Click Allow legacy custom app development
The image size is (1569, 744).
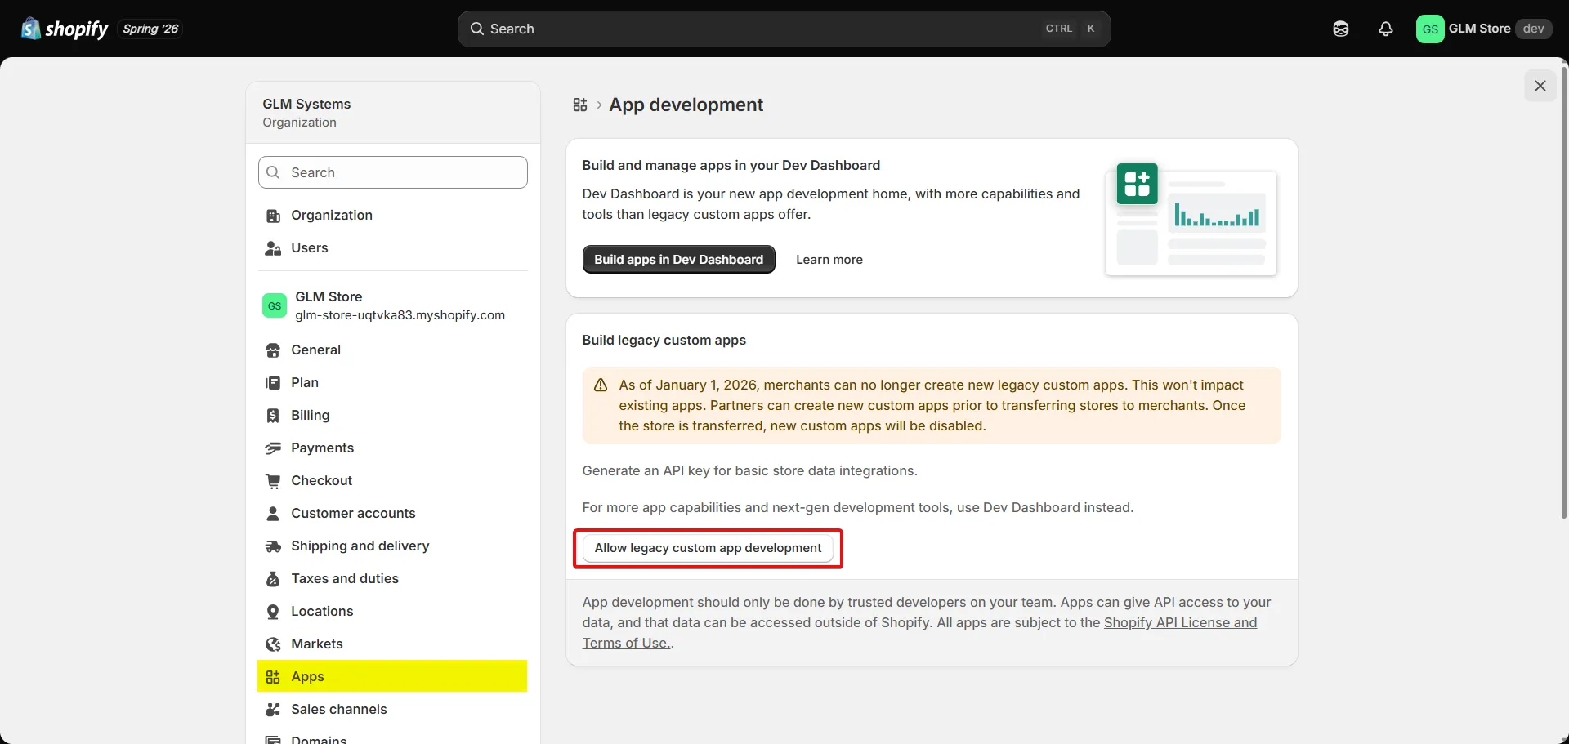pyautogui.click(x=709, y=548)
